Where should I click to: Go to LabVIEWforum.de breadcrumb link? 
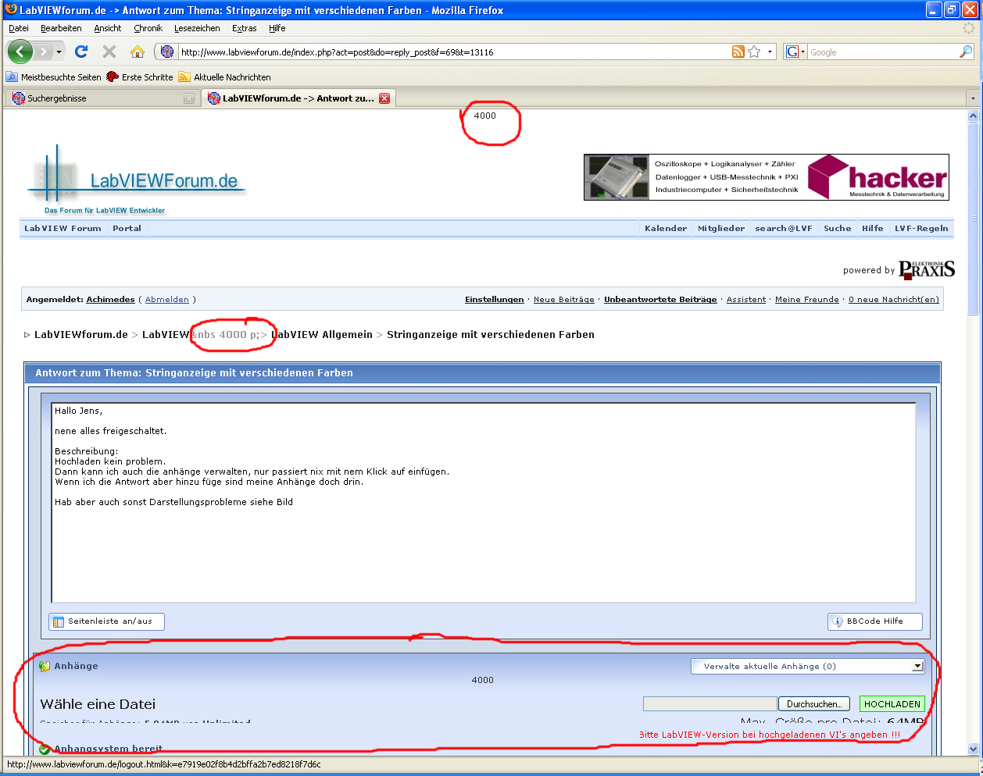point(81,335)
